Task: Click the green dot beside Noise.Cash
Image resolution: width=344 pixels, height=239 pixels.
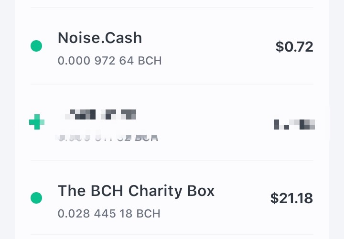Action: pyautogui.click(x=36, y=46)
